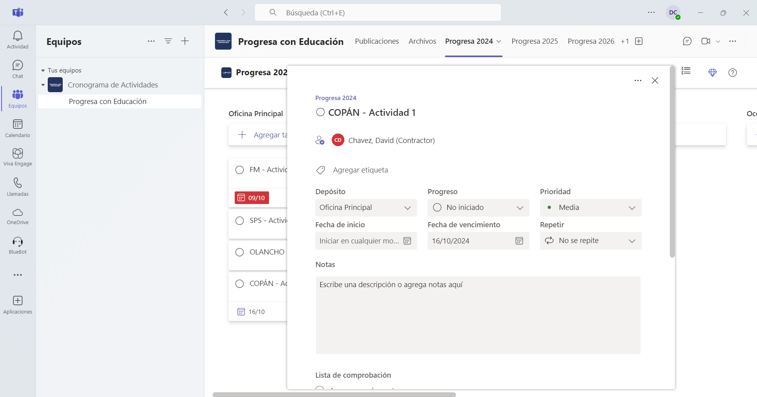Open the Progreso dropdown No iniciado

point(478,208)
